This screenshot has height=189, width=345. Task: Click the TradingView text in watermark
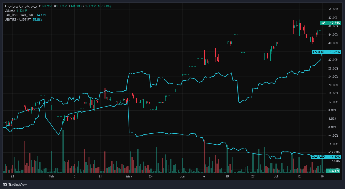tap(17, 184)
